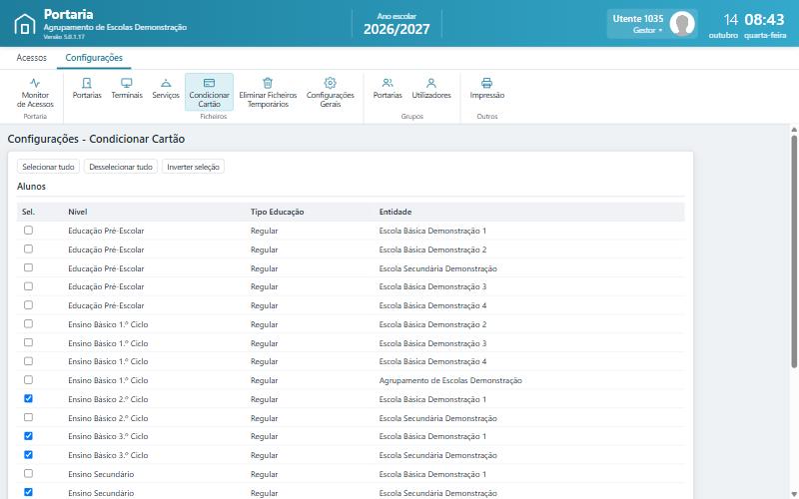Check 1.º Ciclo Escola Básica Demonstração 2
The height and width of the screenshot is (499, 799).
29,323
